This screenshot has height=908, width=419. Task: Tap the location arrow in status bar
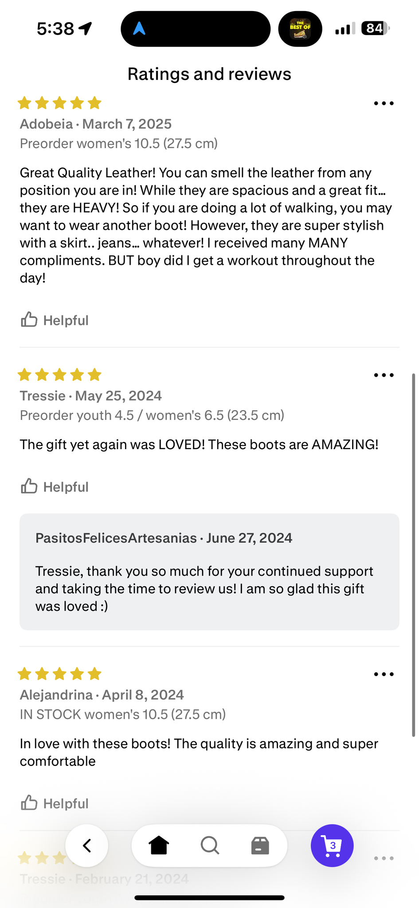click(86, 29)
